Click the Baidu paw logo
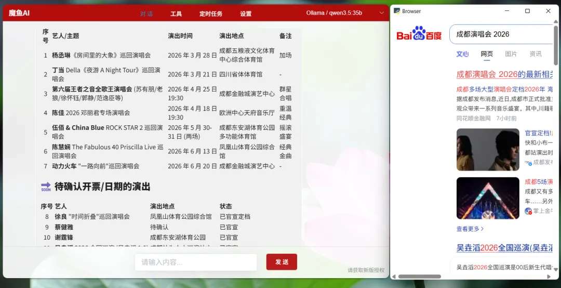 point(419,33)
